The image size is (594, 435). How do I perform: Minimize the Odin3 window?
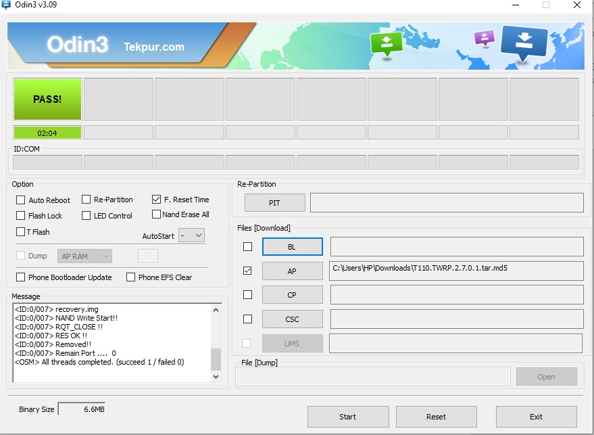pos(516,5)
